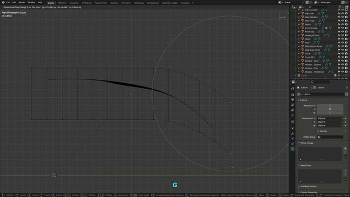Switch to the Compositing workspace tab
The image size is (350, 197).
pos(153,3)
